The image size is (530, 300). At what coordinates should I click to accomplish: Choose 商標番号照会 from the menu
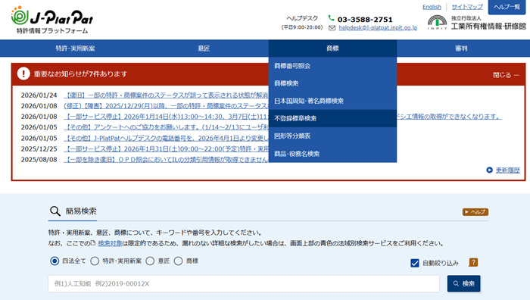[332, 66]
